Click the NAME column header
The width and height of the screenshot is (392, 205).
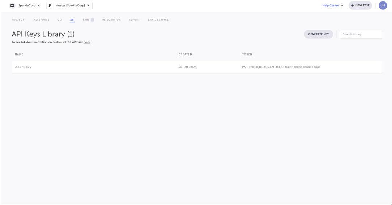pos(19,54)
